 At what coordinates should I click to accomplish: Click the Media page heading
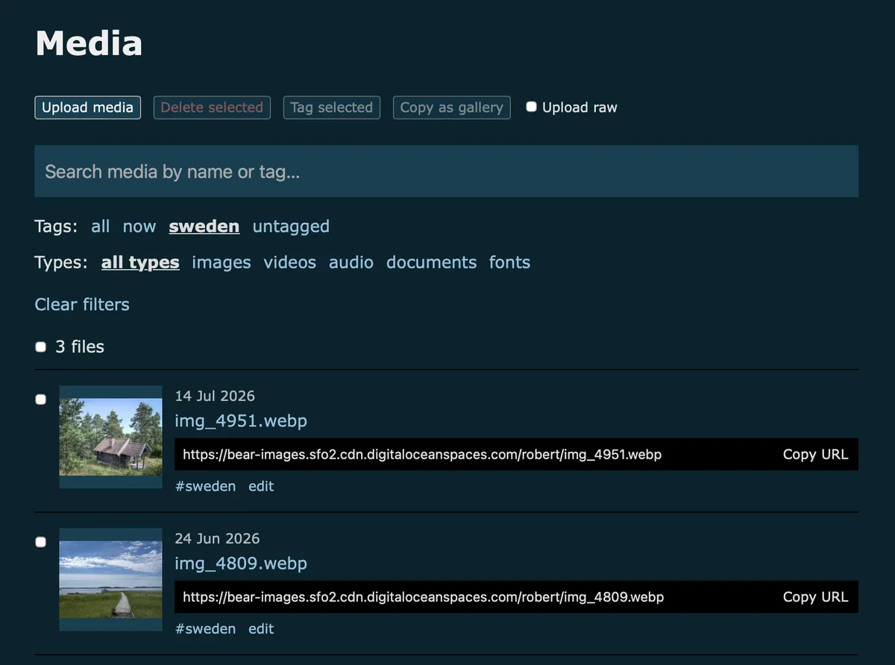click(89, 43)
